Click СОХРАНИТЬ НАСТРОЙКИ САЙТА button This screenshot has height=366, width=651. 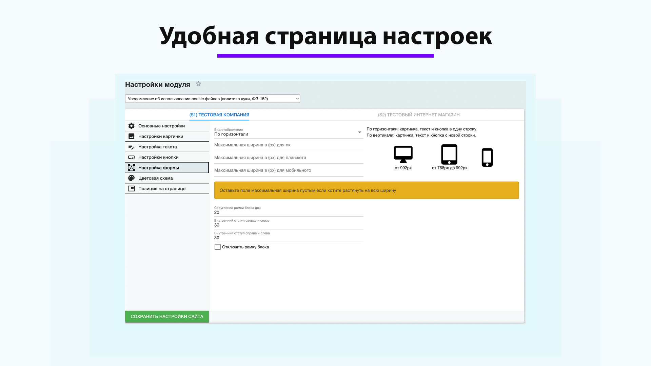[166, 316]
